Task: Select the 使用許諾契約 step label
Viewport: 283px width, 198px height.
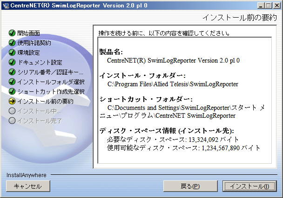Action: [x=34, y=43]
